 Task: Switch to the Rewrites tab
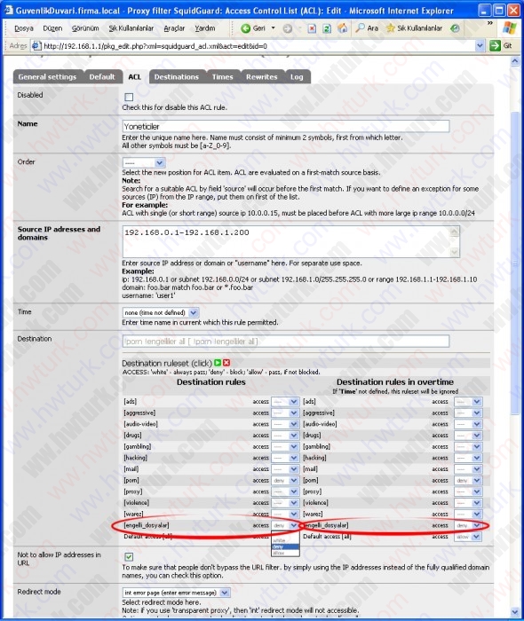point(262,77)
